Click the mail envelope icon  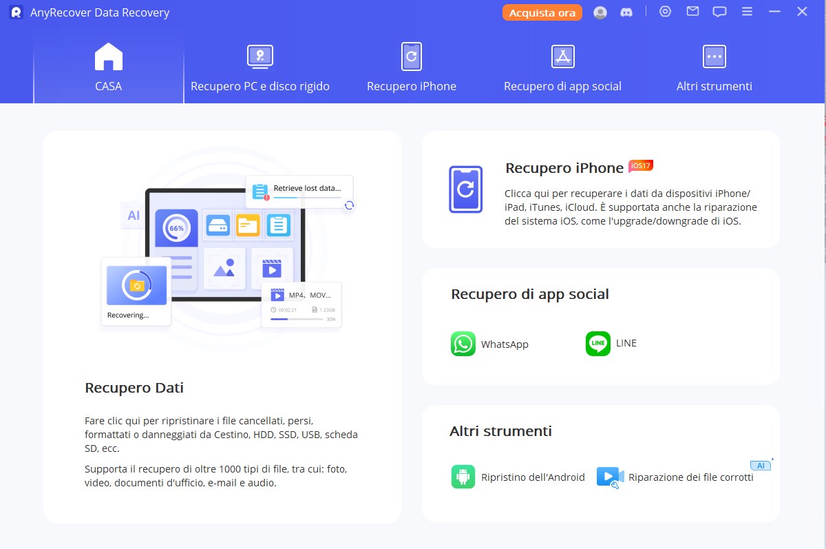click(692, 12)
